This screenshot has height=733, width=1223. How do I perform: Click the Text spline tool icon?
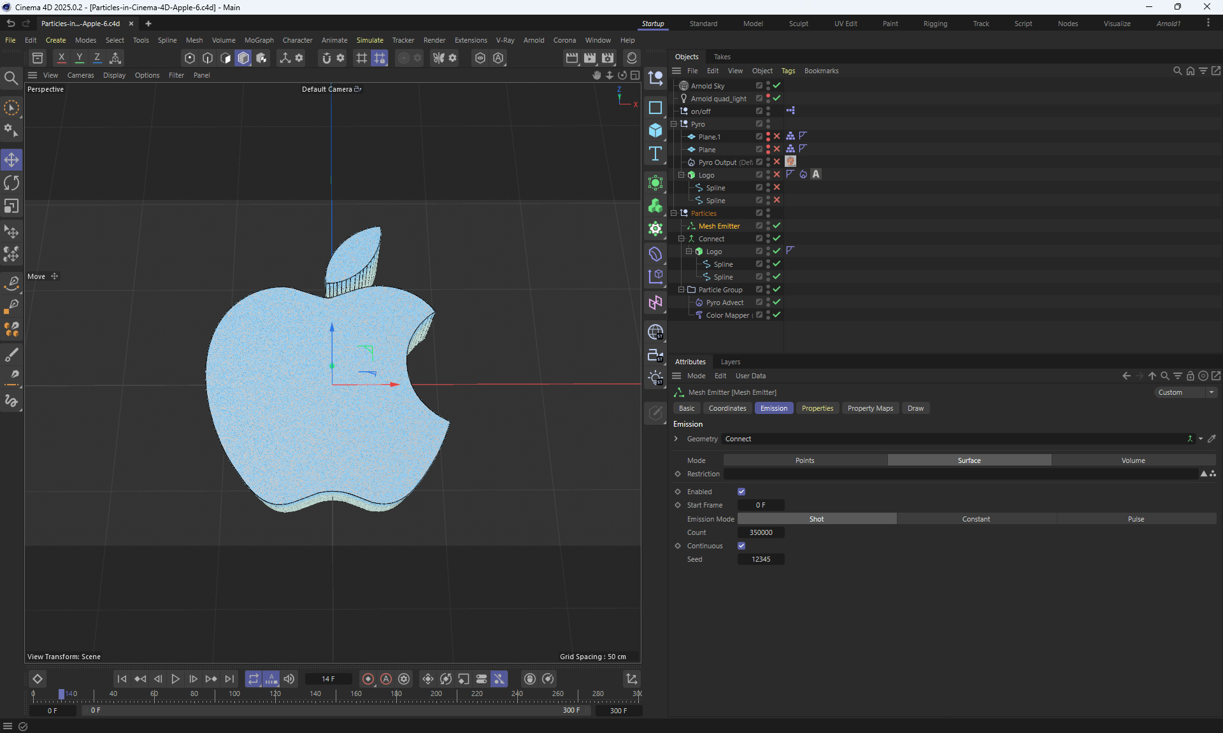655,154
